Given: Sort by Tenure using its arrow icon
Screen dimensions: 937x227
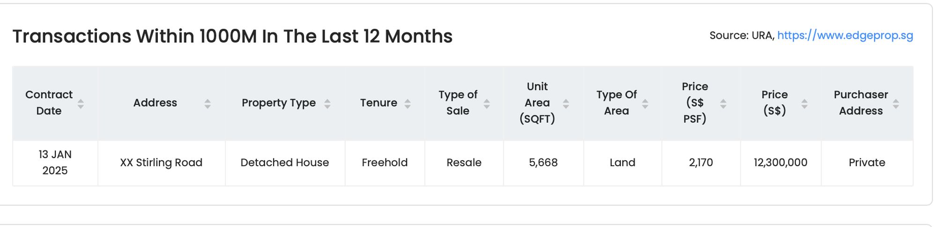Looking at the screenshot, I should pyautogui.click(x=408, y=103).
